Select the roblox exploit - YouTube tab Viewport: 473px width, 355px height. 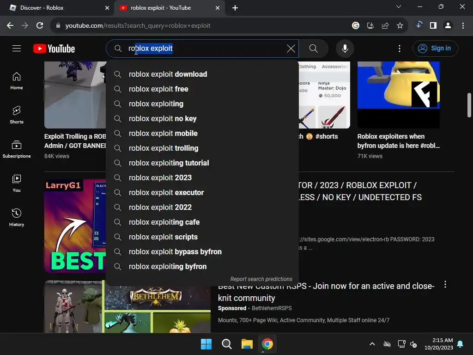click(x=170, y=8)
